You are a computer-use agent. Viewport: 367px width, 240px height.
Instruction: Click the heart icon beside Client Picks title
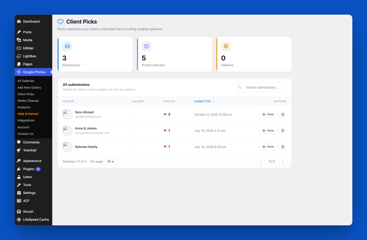coord(61,22)
